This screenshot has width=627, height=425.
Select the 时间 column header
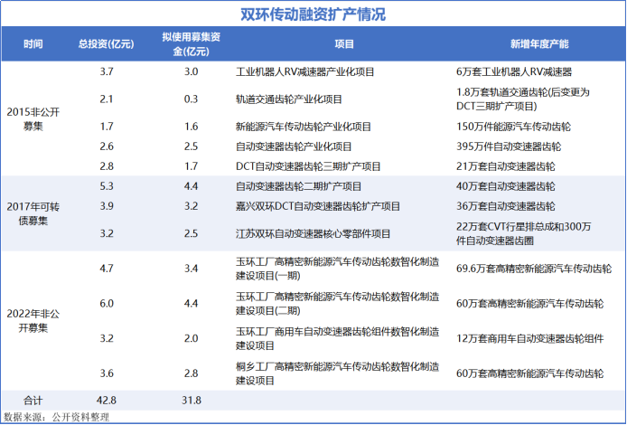click(x=33, y=44)
